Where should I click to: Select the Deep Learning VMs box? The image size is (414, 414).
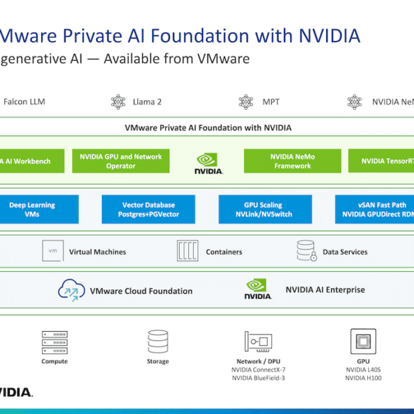pos(39,209)
